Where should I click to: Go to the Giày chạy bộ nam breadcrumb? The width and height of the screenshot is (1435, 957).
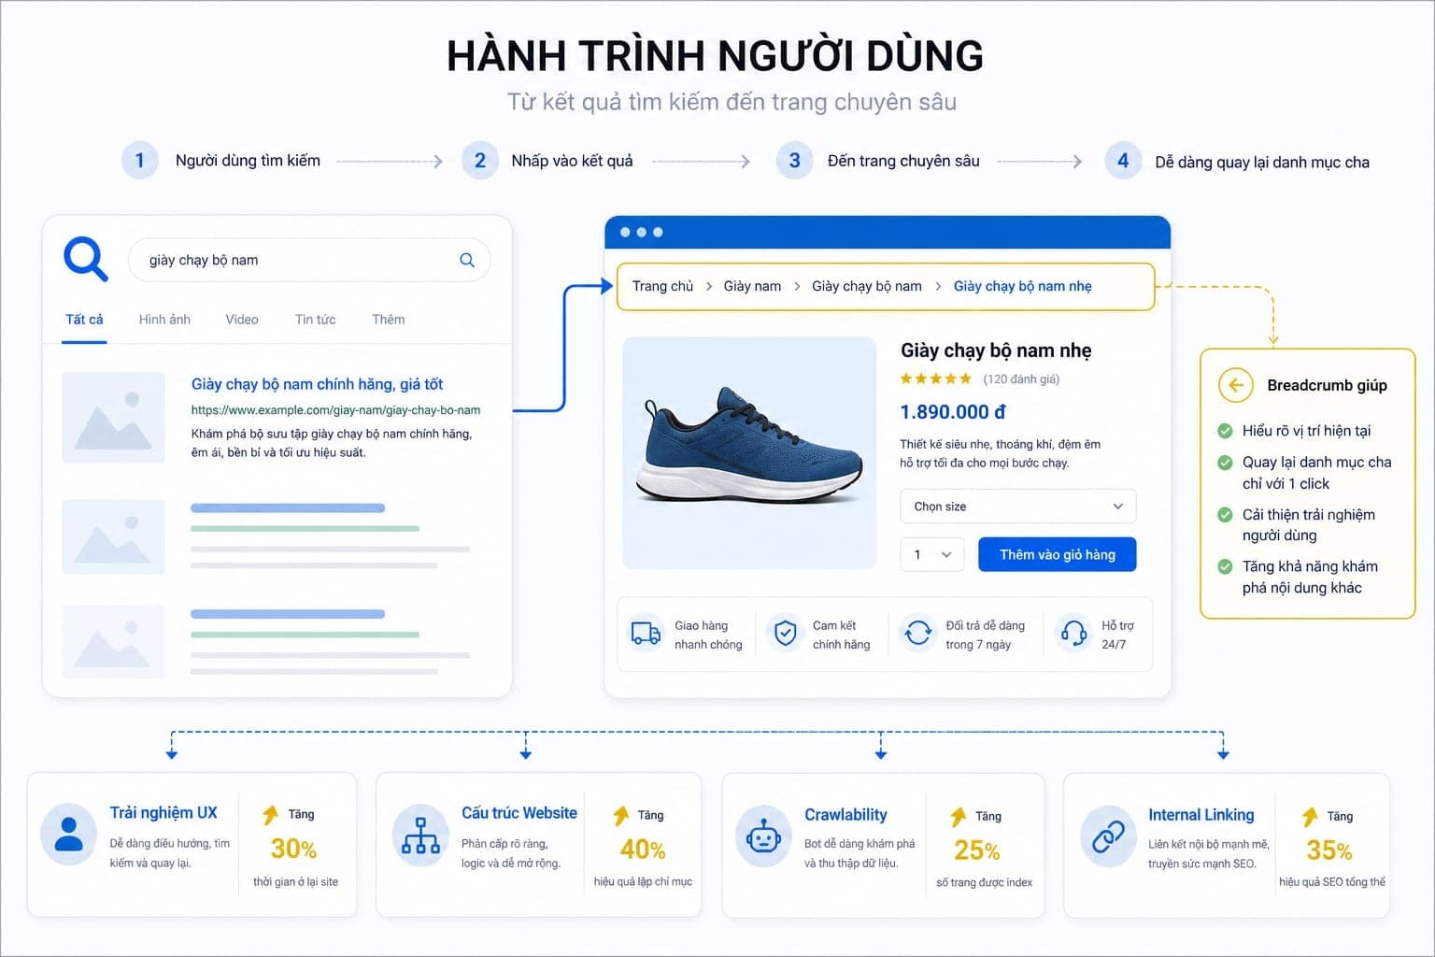click(867, 286)
